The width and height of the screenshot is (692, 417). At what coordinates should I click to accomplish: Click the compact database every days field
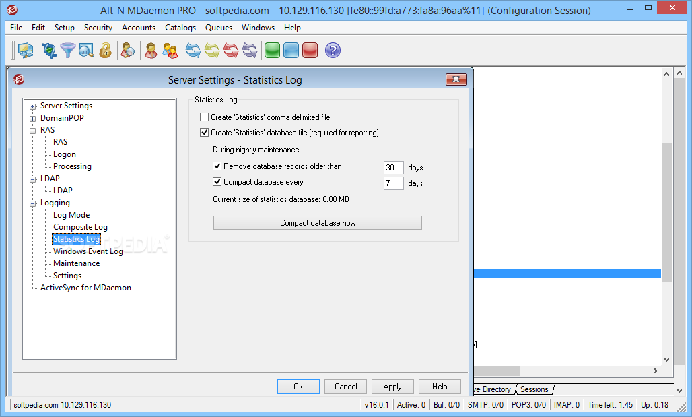(x=393, y=183)
